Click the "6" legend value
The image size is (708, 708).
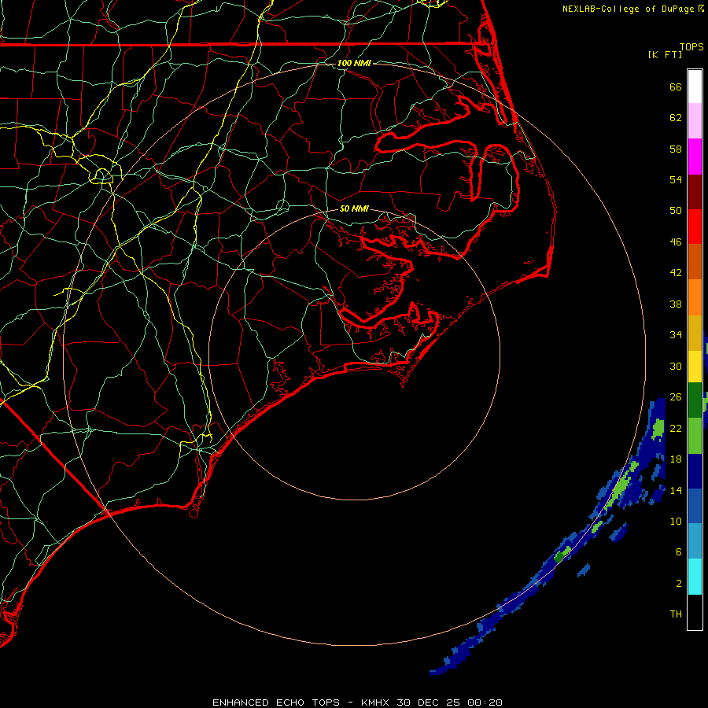point(679,551)
